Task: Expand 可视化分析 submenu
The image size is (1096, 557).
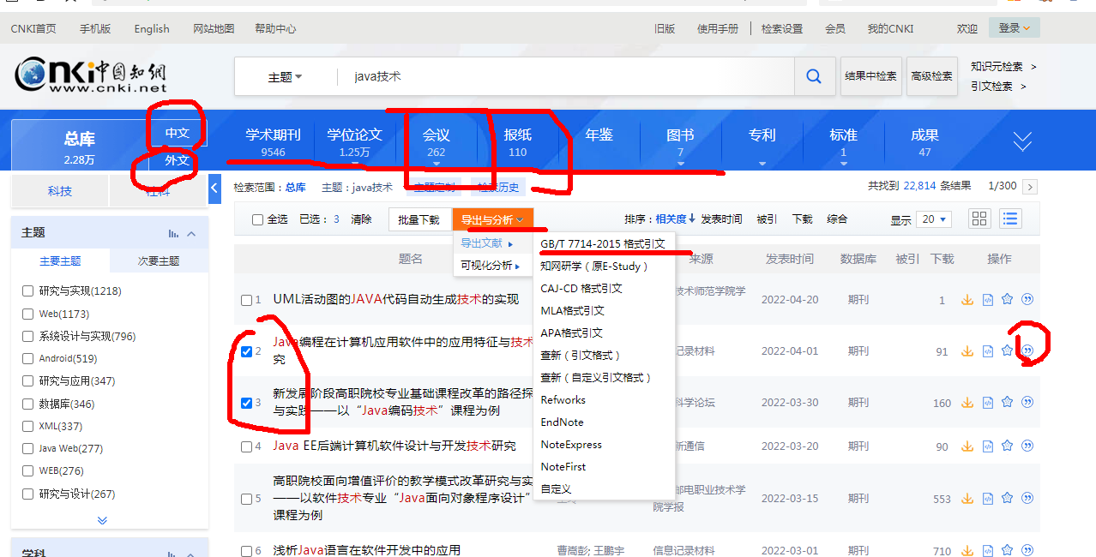Action: (x=491, y=266)
